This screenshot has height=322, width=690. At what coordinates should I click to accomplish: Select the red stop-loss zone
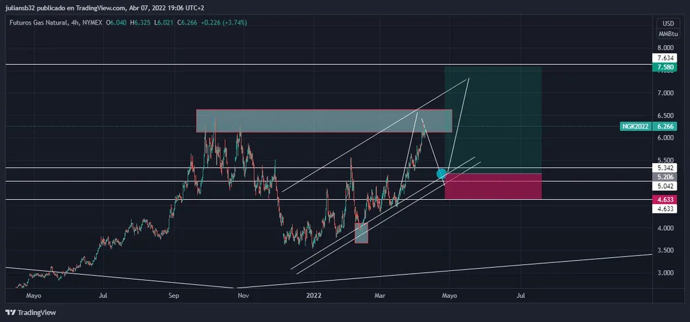click(x=493, y=187)
